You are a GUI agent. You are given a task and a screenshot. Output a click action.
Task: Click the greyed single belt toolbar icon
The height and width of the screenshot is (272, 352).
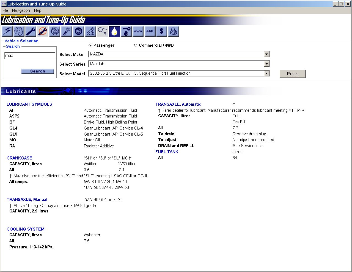[x=102, y=31]
